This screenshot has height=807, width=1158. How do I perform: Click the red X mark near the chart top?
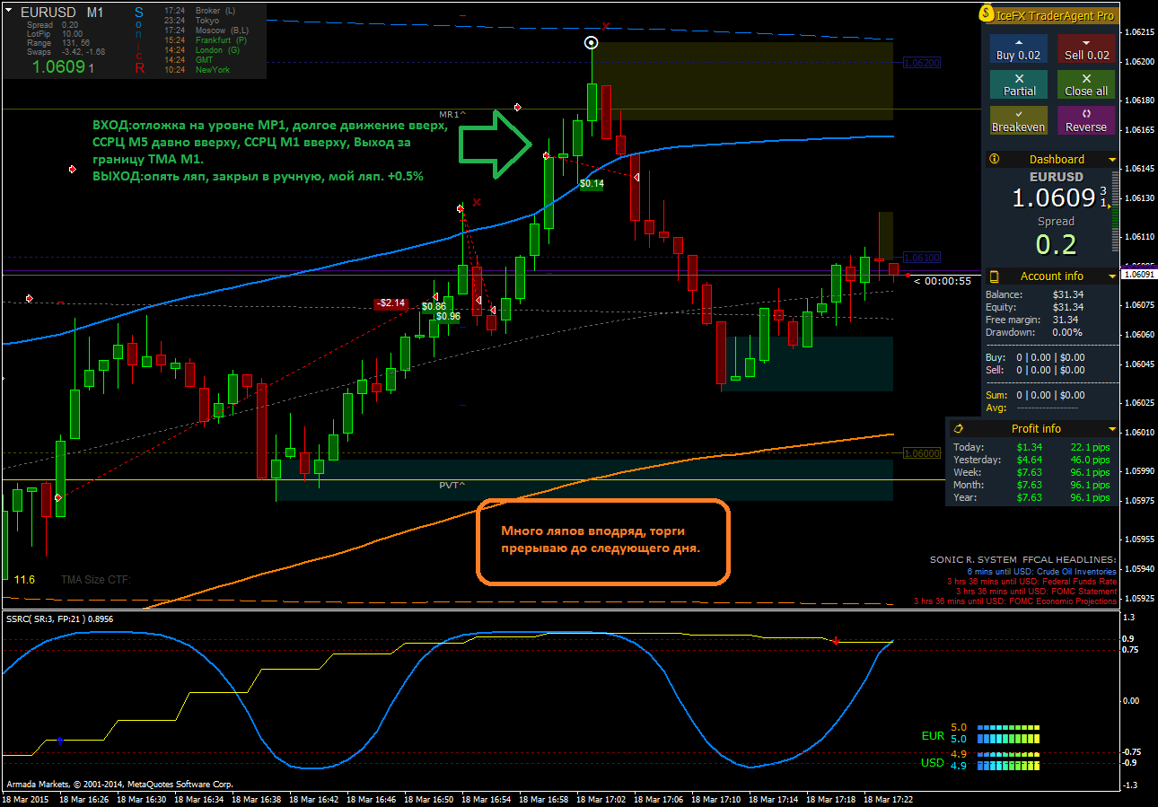[606, 26]
